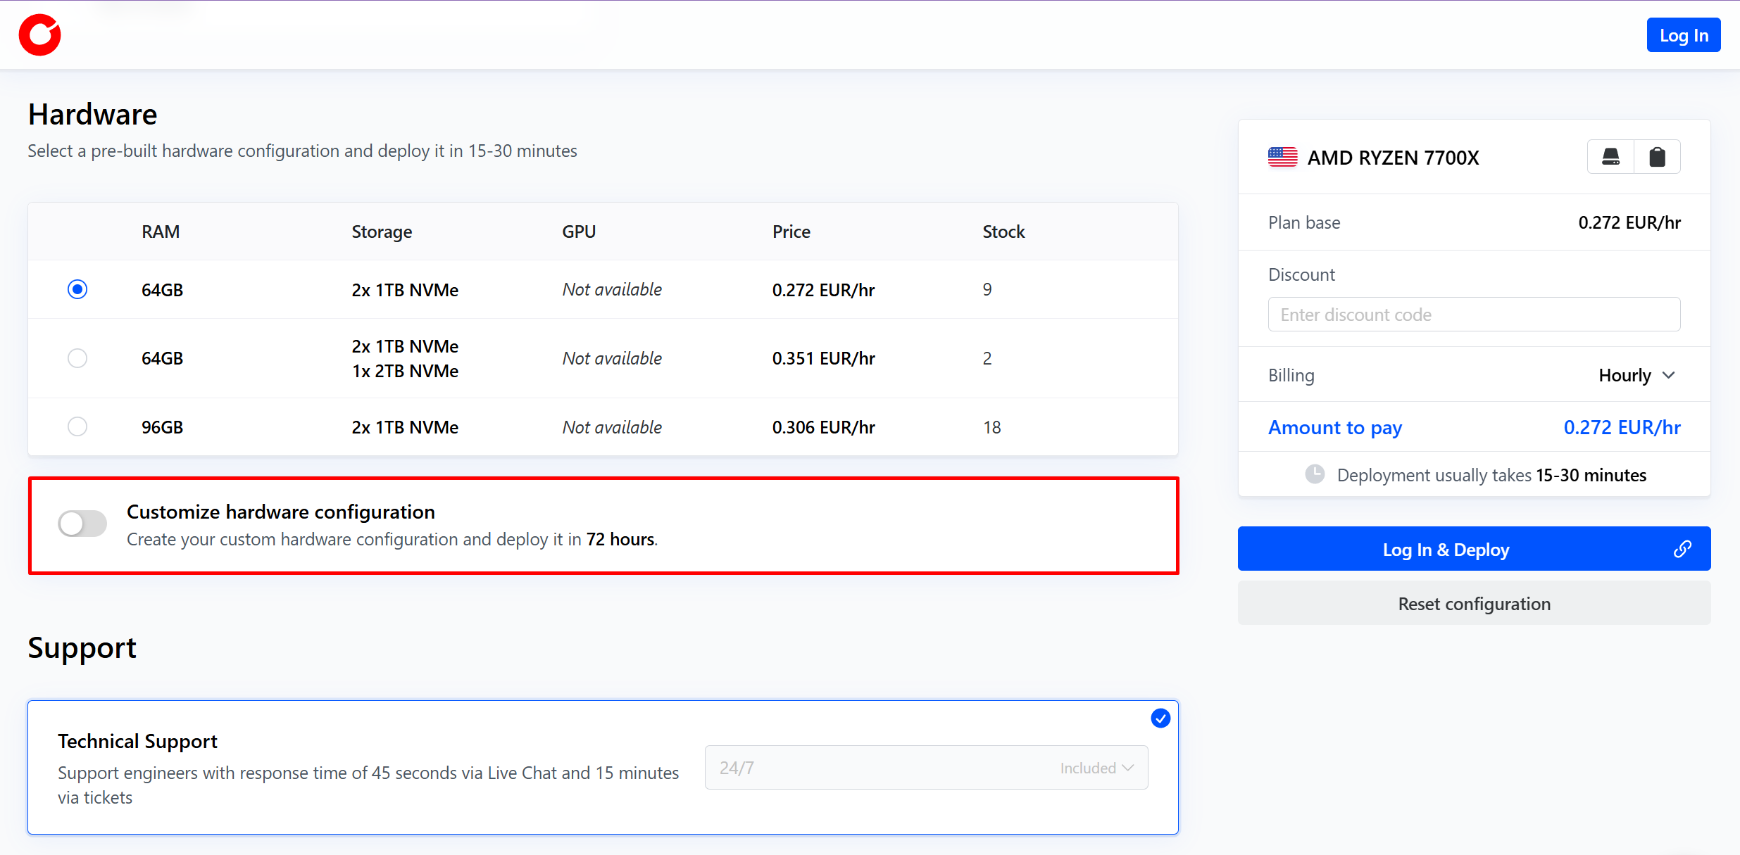Click Log In & Deploy
The height and width of the screenshot is (855, 1740).
tap(1446, 549)
